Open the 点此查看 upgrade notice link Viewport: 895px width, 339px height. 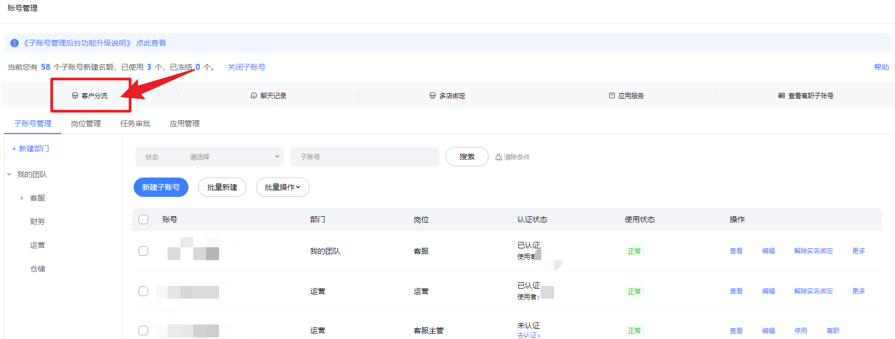(x=151, y=43)
